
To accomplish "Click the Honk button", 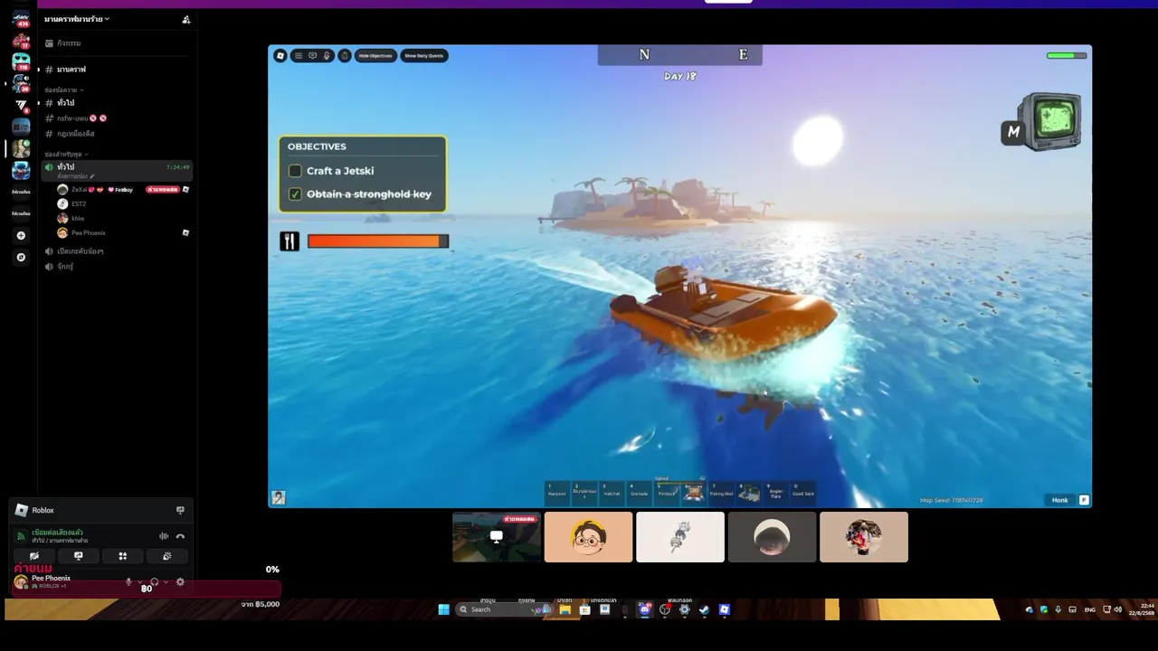I will [x=1059, y=500].
